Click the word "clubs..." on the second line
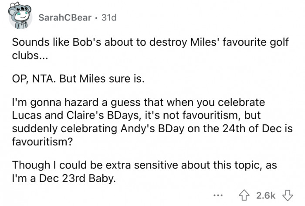The width and height of the screenshot is (305, 206). (26, 55)
